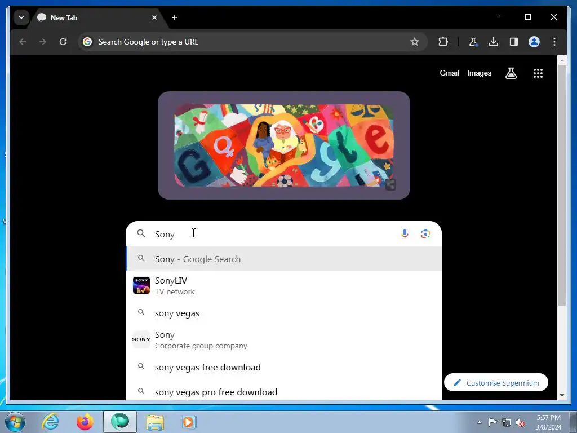Launch Internet Explorer from the taskbar

[50, 422]
